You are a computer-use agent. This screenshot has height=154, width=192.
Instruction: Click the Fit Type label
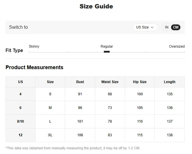14,50
